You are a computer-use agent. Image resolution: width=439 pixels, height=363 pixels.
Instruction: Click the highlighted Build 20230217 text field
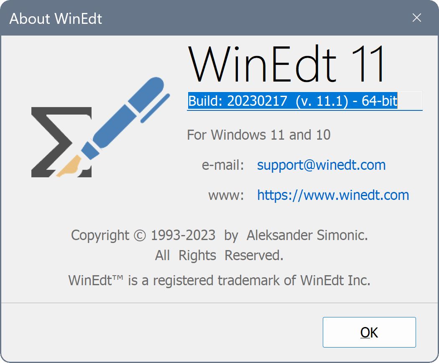[x=293, y=101]
